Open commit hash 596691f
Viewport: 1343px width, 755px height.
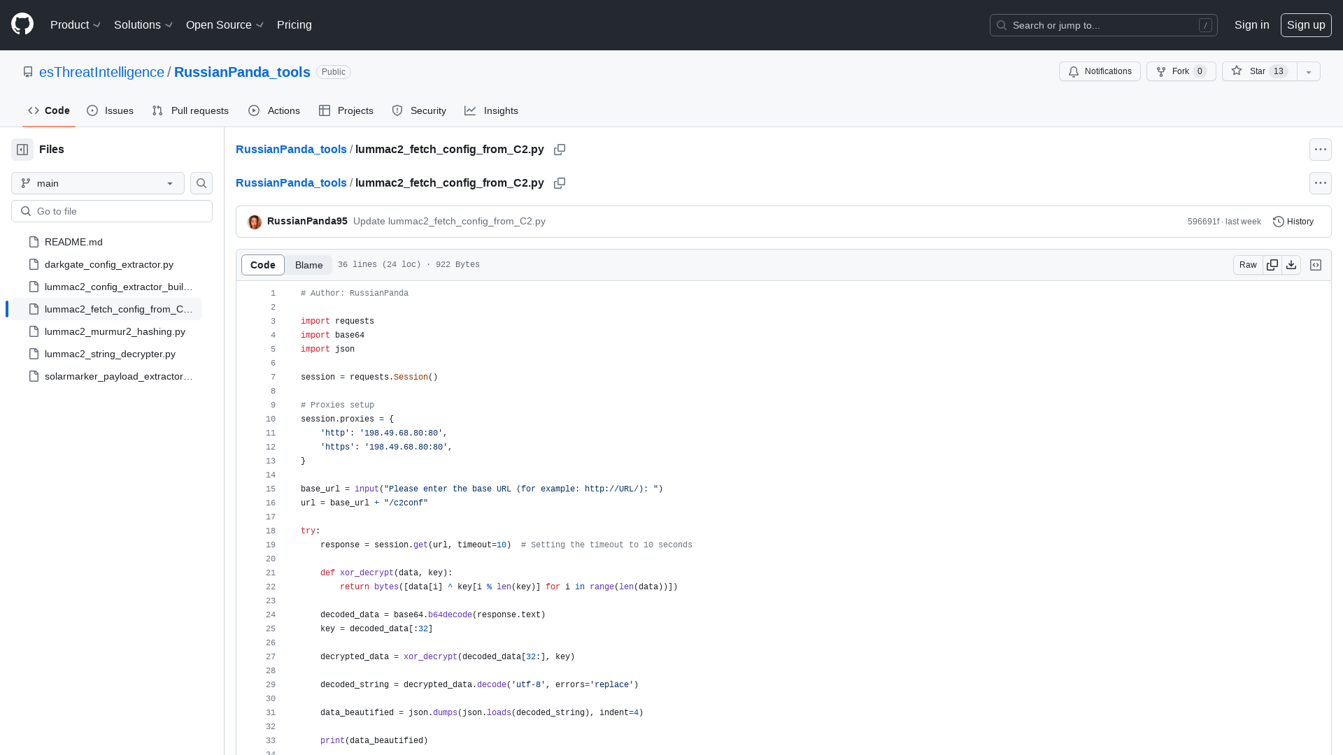1203,222
